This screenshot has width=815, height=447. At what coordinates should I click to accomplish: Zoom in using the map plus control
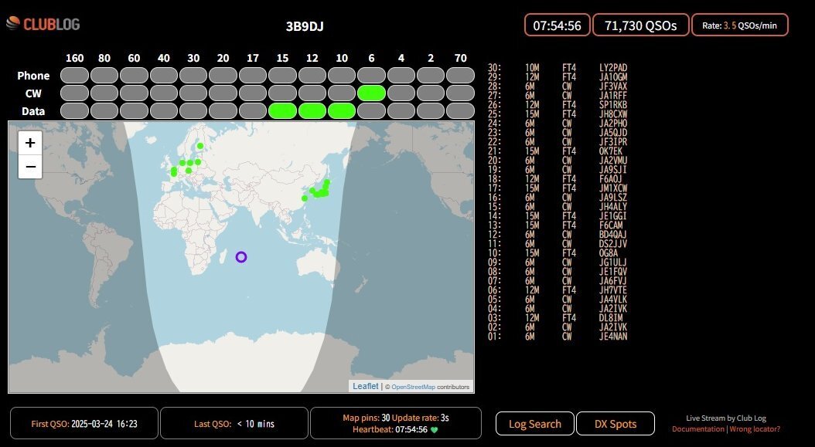(x=29, y=142)
